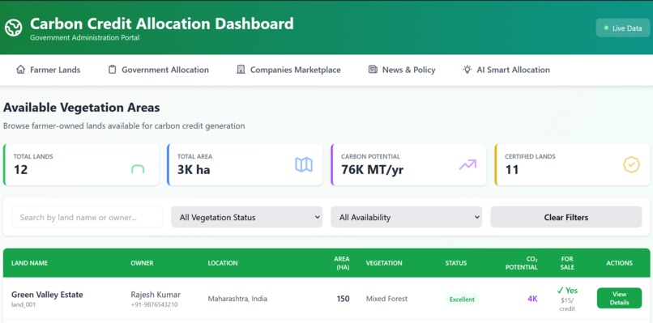Click the Maharashtra, India location cell
653x323 pixels.
click(237, 299)
